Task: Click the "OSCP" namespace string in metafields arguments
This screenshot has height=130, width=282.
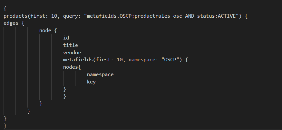Action: [170, 60]
